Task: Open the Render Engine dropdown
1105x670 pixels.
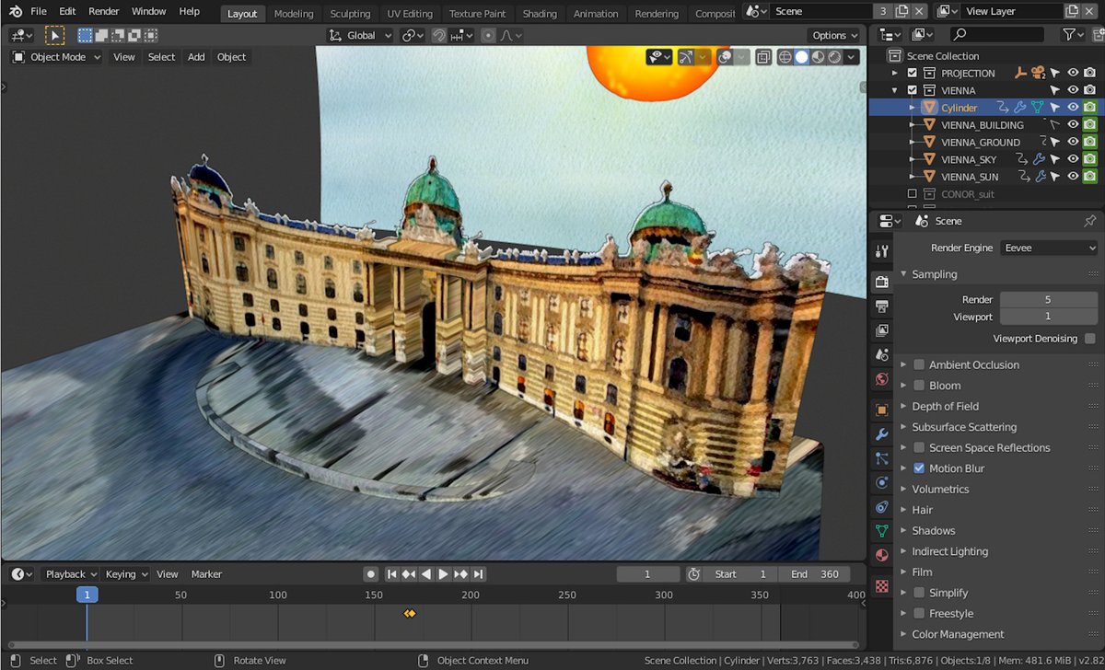Action: (x=1049, y=248)
